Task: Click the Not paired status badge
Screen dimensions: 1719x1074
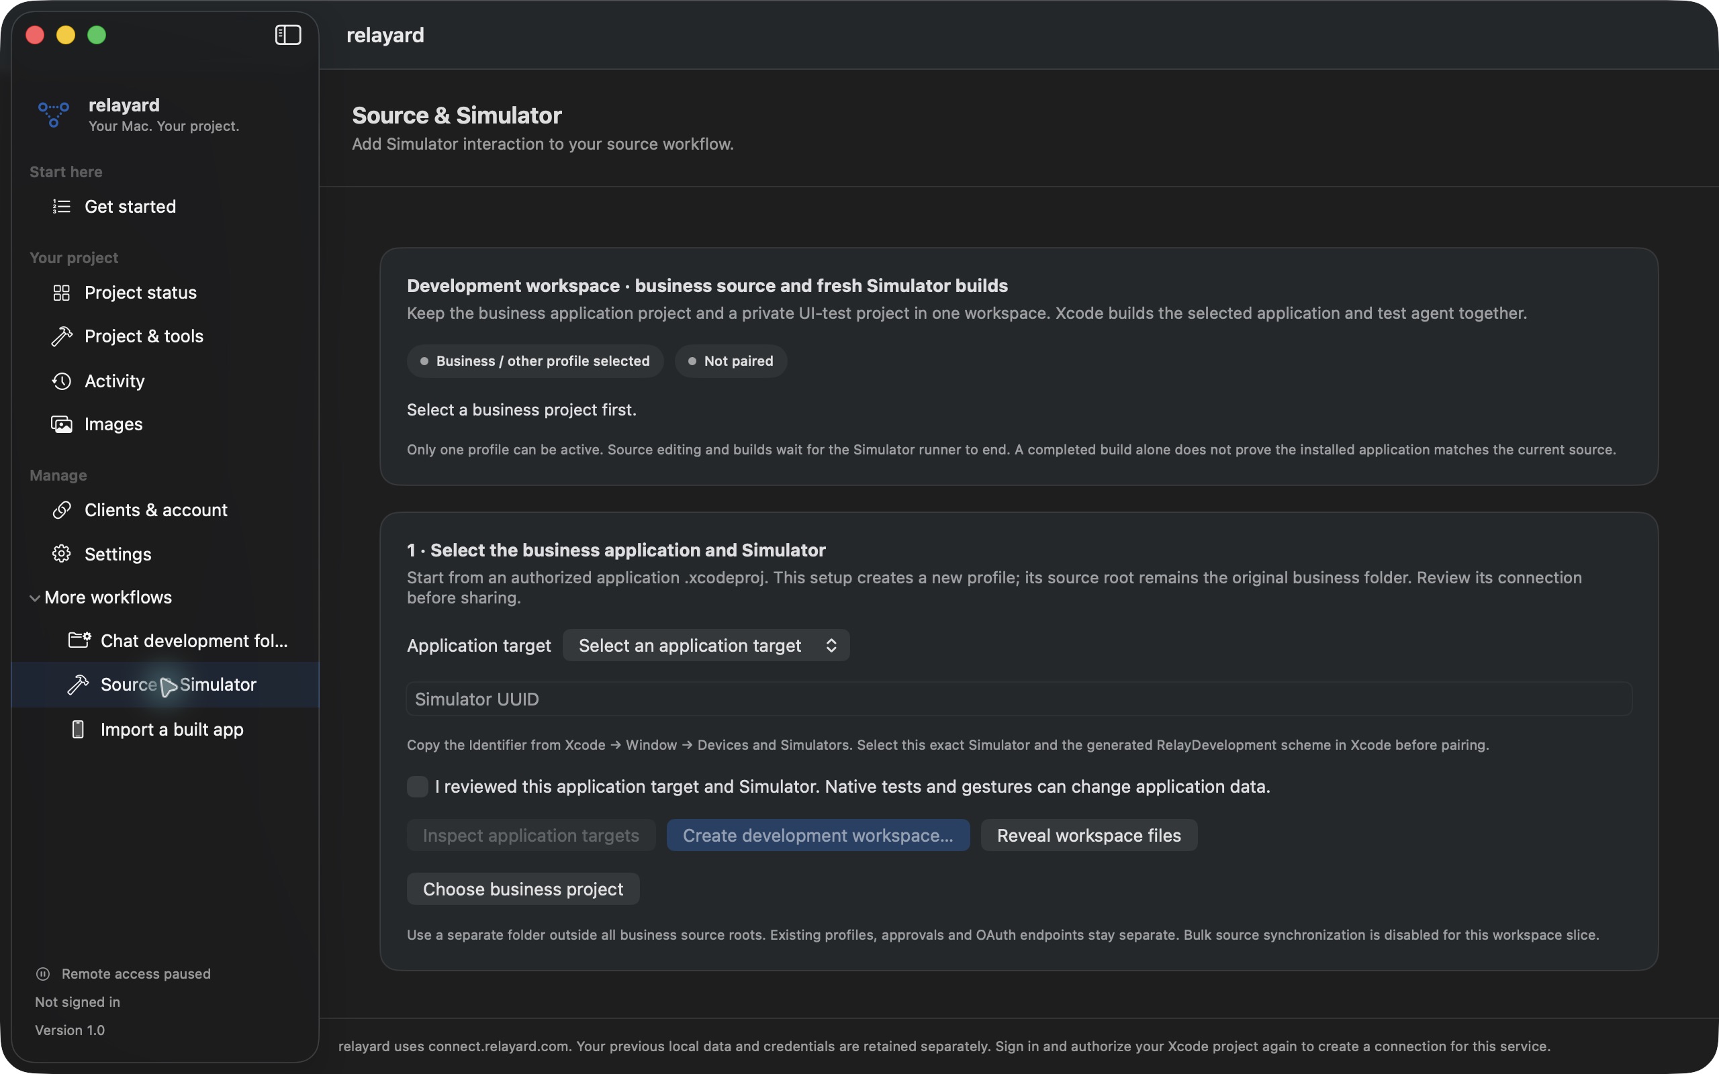Action: pos(730,361)
